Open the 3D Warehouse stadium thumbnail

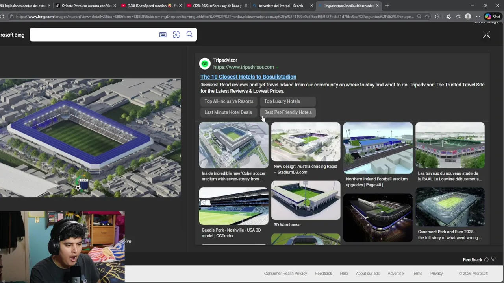coord(306,200)
